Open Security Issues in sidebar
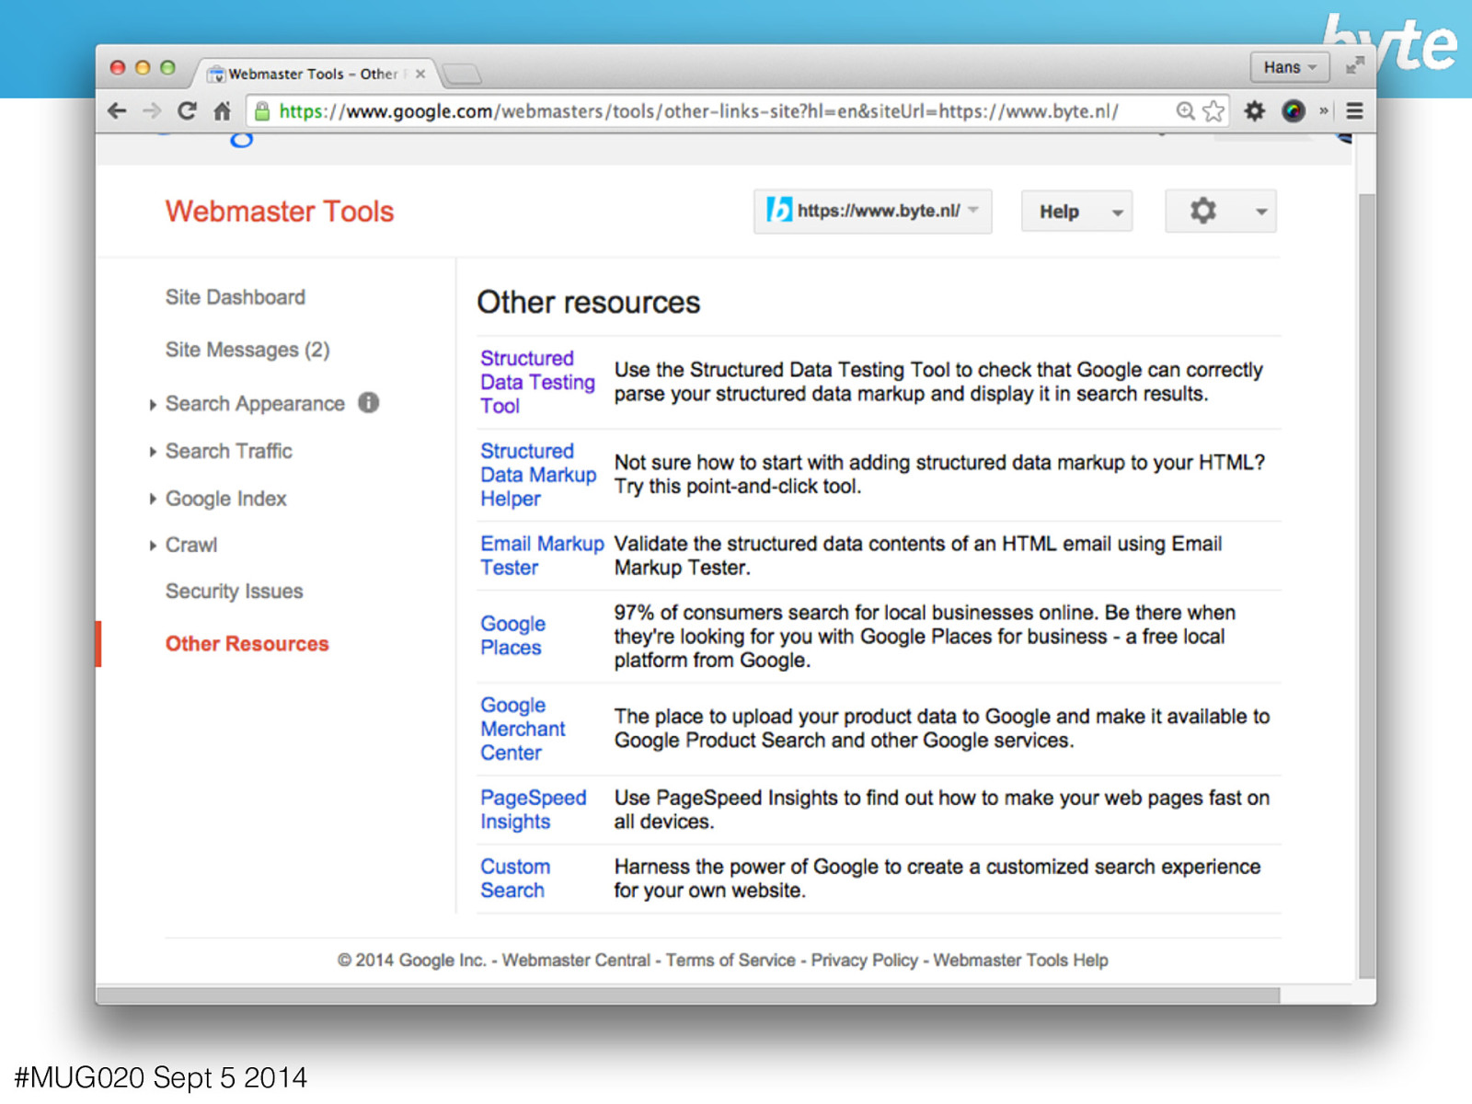 (234, 592)
